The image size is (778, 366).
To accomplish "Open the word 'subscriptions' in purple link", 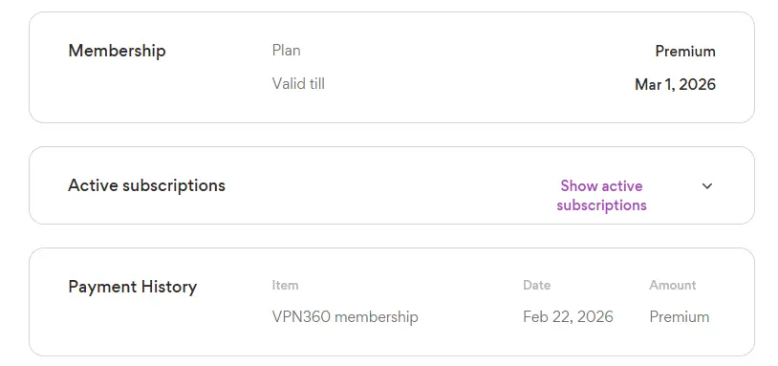I will pos(601,205).
